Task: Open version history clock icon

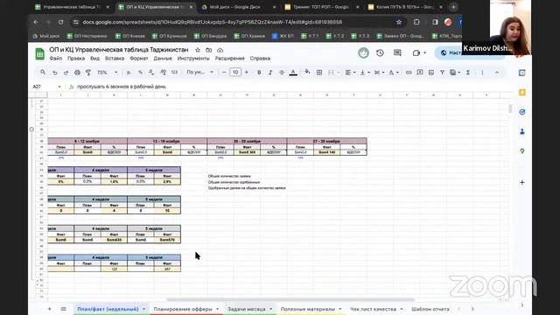Action: coord(380,52)
